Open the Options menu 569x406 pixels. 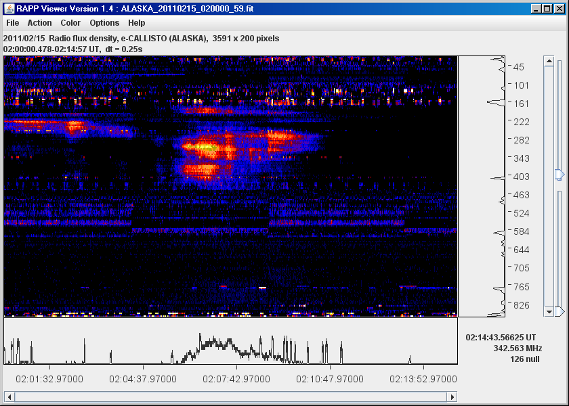click(x=104, y=23)
